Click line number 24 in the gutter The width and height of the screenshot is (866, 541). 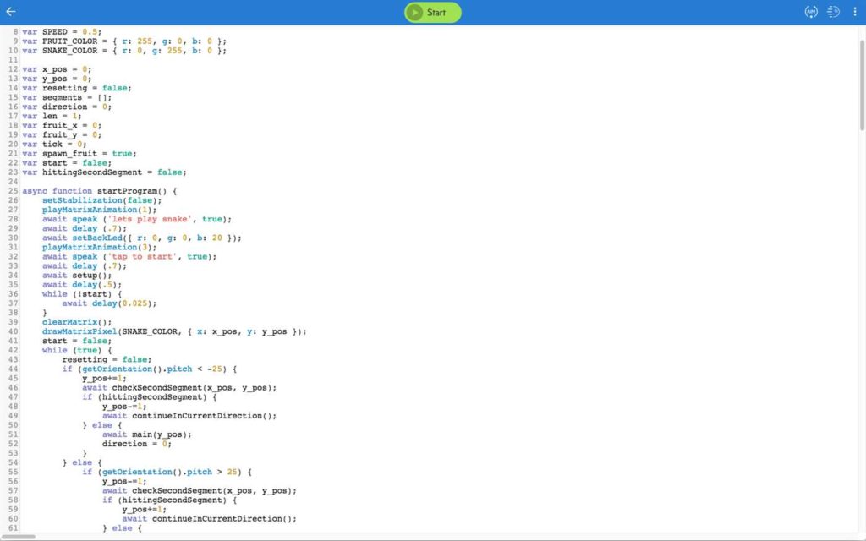pos(13,183)
